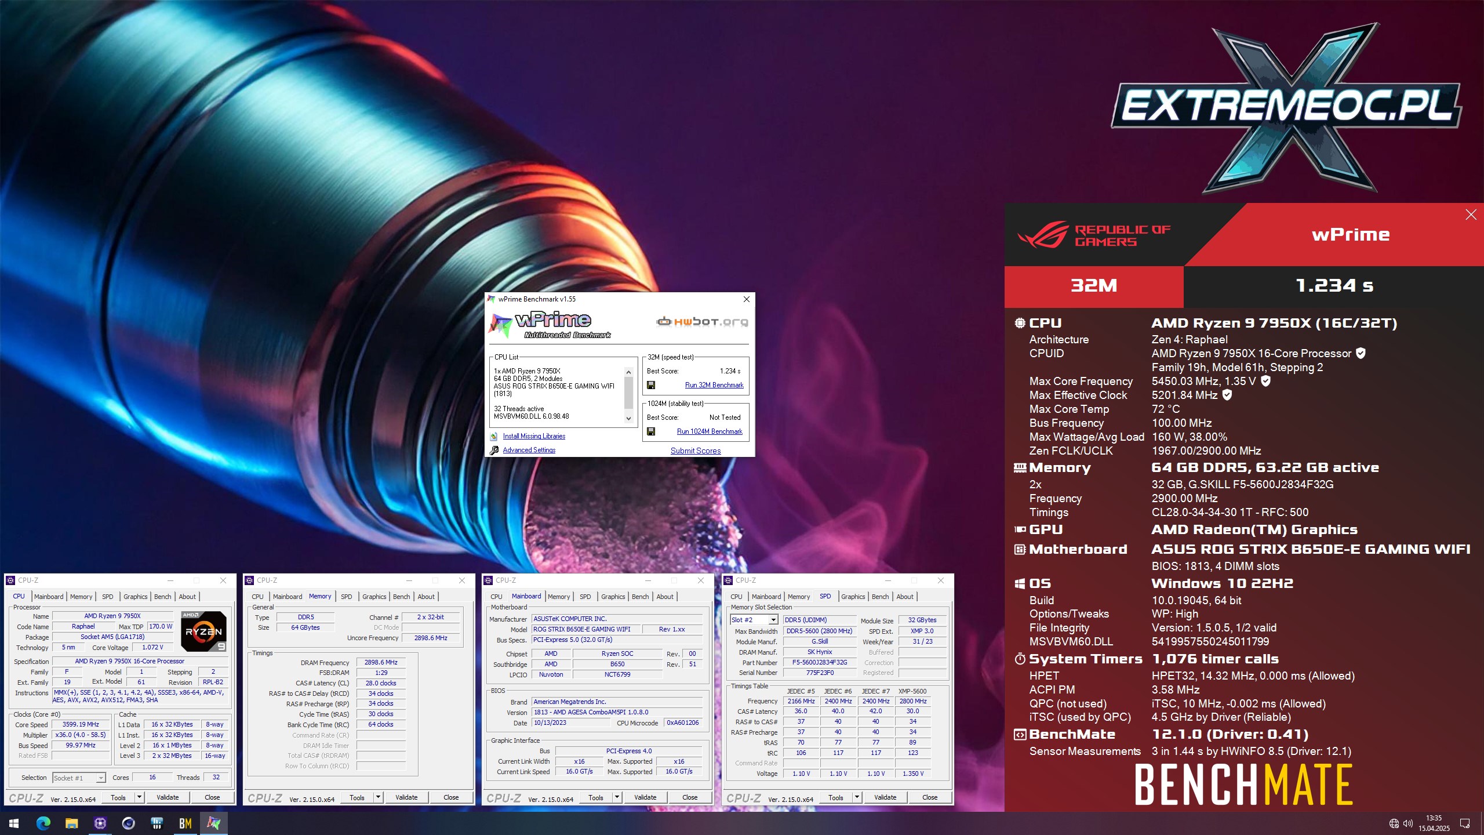Screen dimensions: 1484x835
Task: Open File Explorer from the taskbar
Action: (x=71, y=823)
